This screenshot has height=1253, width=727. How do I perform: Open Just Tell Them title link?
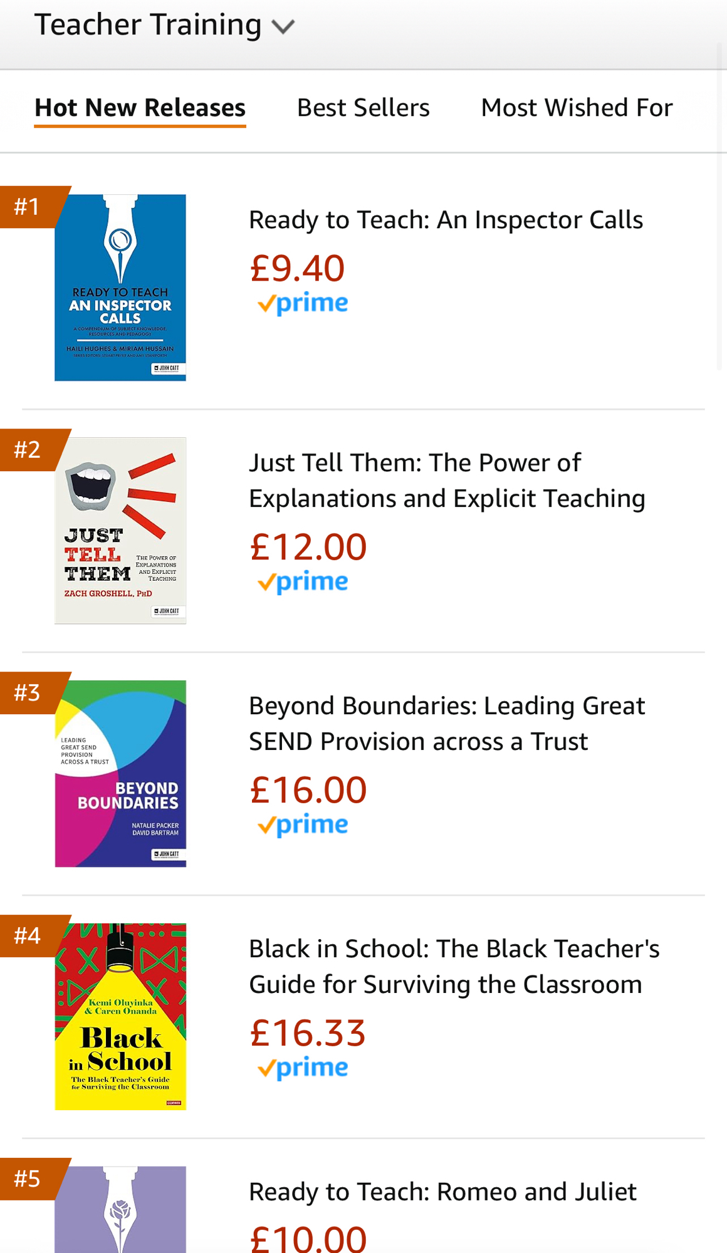pyautogui.click(x=446, y=481)
